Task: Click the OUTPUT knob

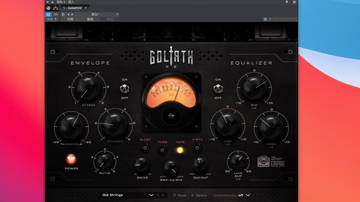Action: pos(201,165)
